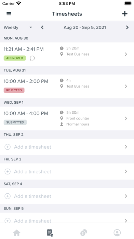The image size is (134, 239).
Task: Open rejected Tue Aug 31 timesheet chevron
Action: [126, 87]
